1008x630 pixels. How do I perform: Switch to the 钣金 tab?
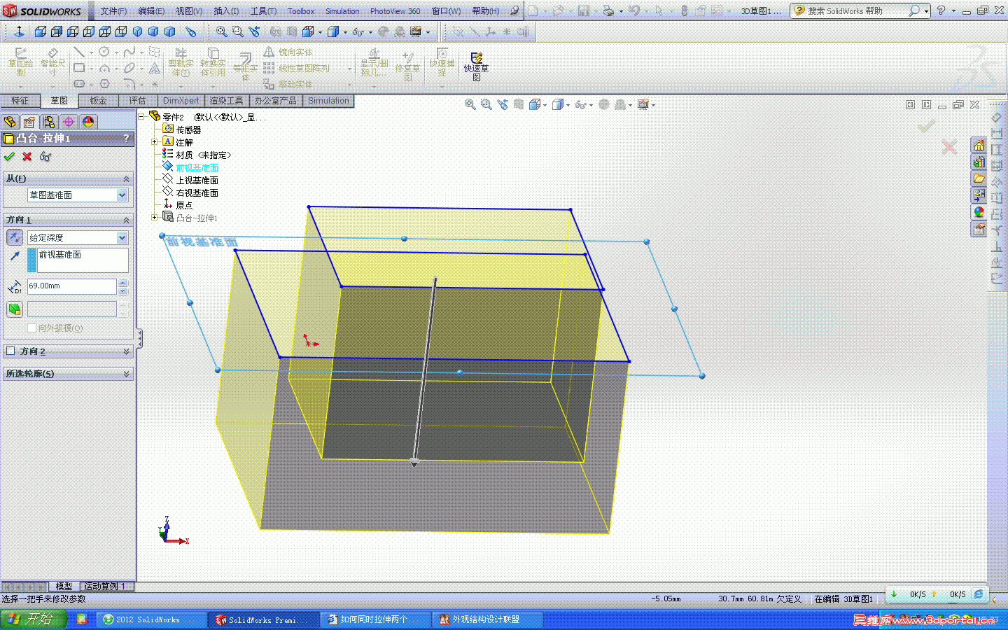point(98,101)
